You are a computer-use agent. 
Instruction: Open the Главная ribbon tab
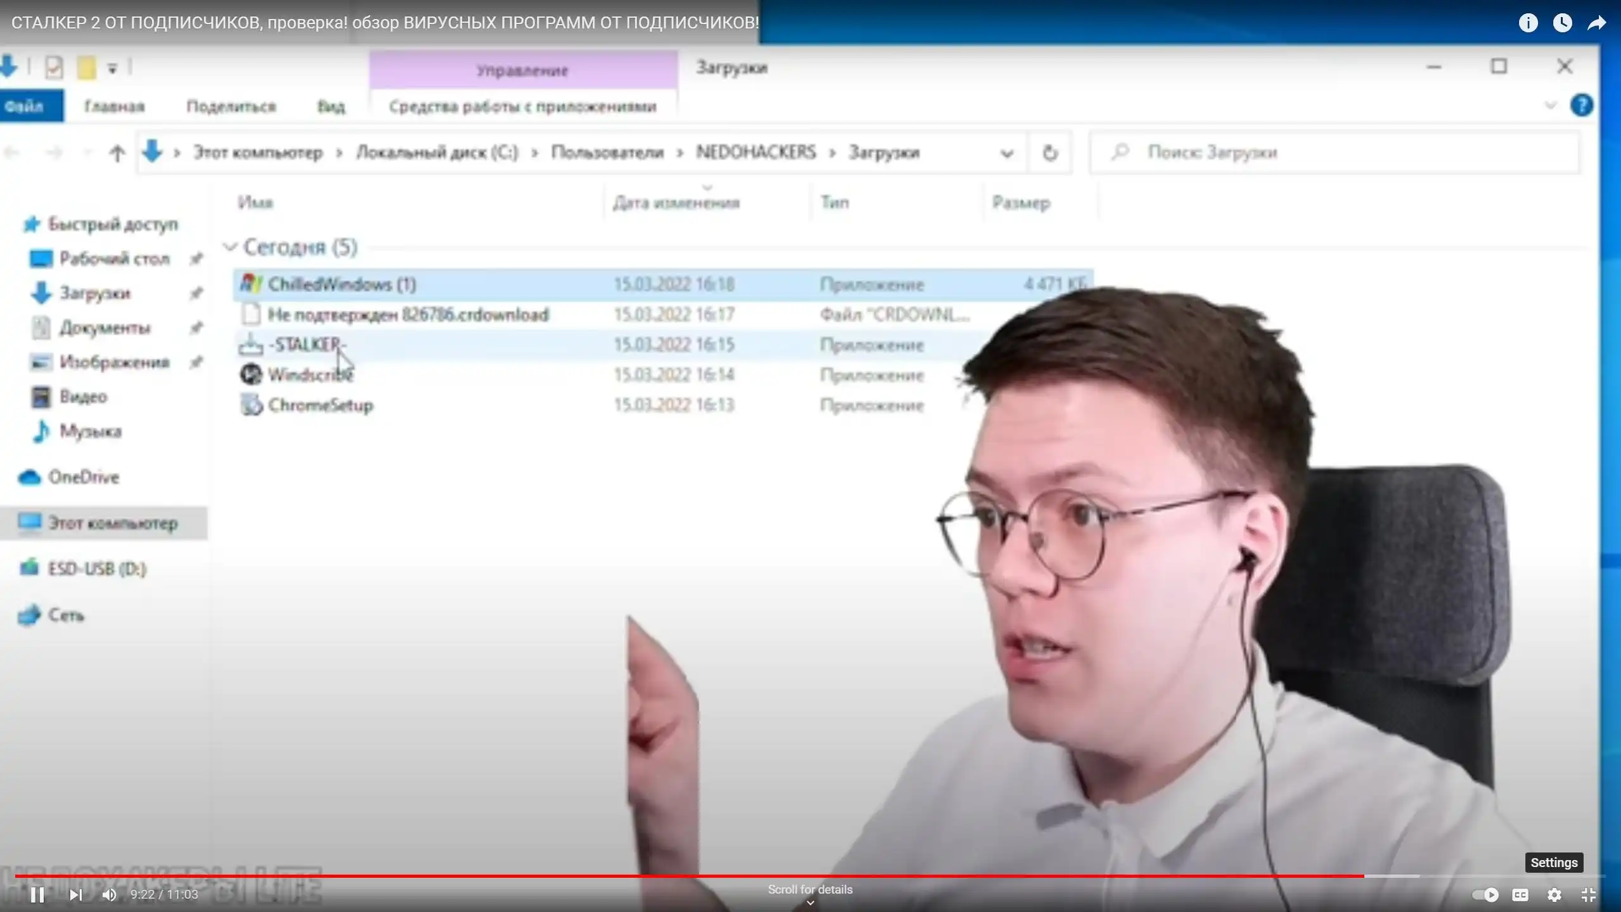pyautogui.click(x=115, y=106)
